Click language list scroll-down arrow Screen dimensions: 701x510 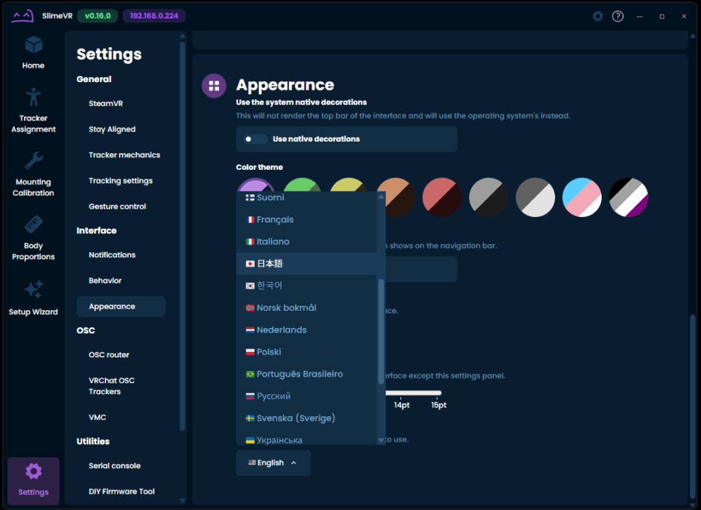coord(381,440)
